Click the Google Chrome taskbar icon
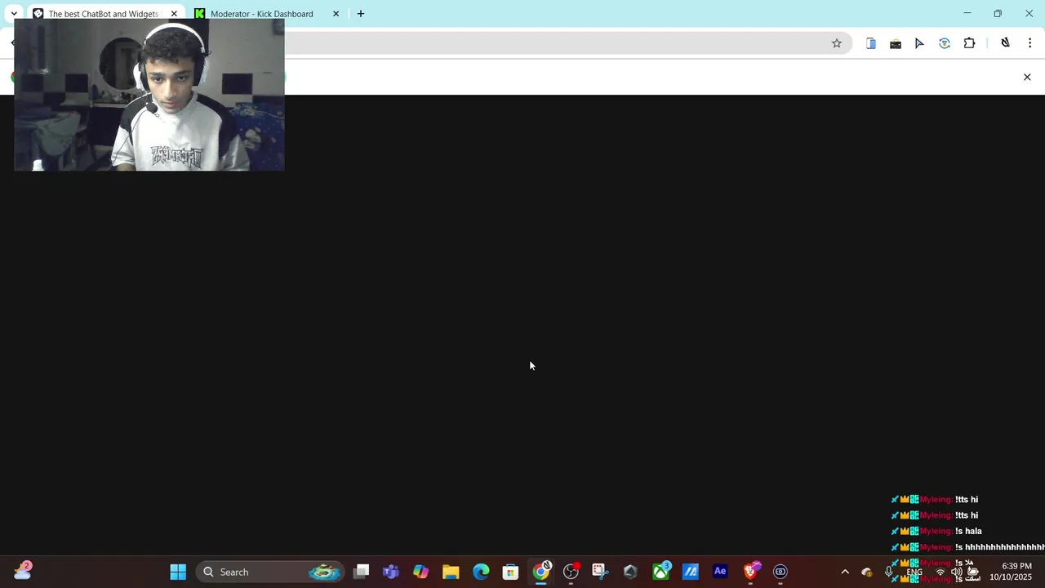This screenshot has width=1045, height=588. tap(540, 572)
